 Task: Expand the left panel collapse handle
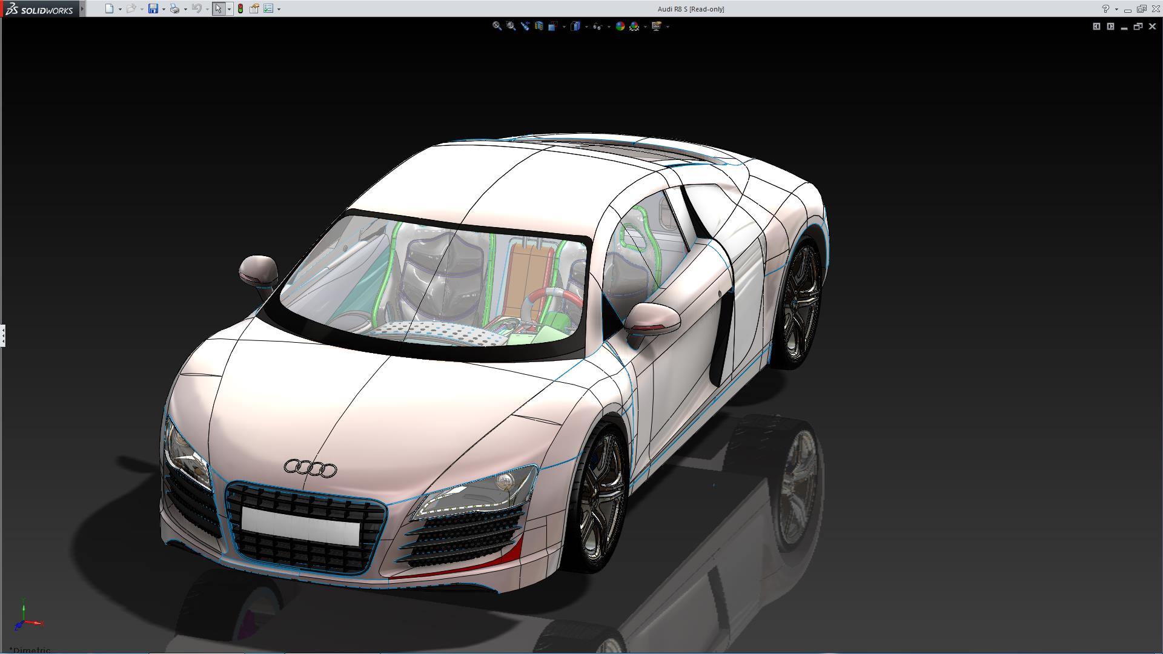point(3,335)
